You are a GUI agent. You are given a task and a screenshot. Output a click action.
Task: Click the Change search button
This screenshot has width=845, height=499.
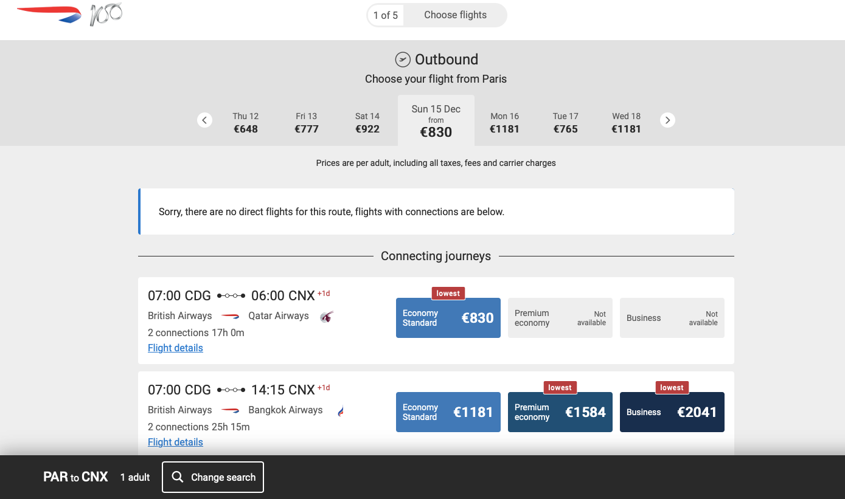click(213, 477)
